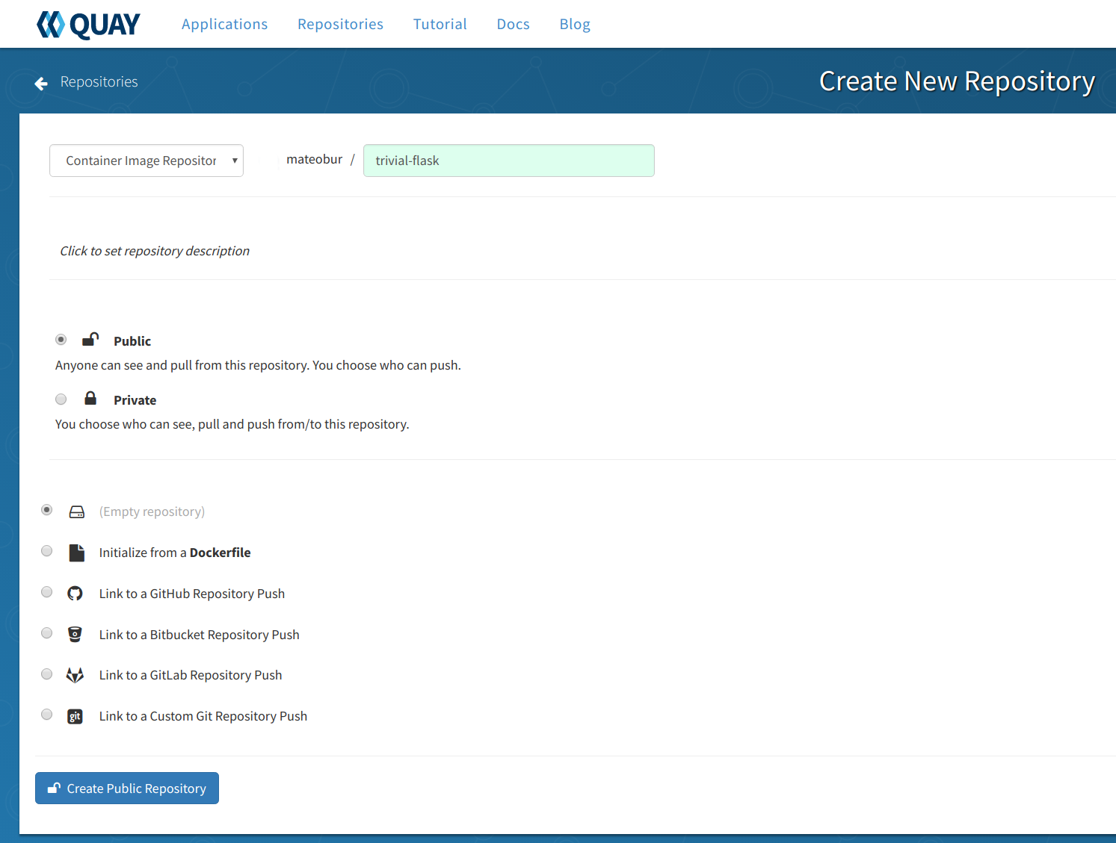Viewport: 1116px width, 843px height.
Task: Click the Quay logo icon
Action: (51, 25)
